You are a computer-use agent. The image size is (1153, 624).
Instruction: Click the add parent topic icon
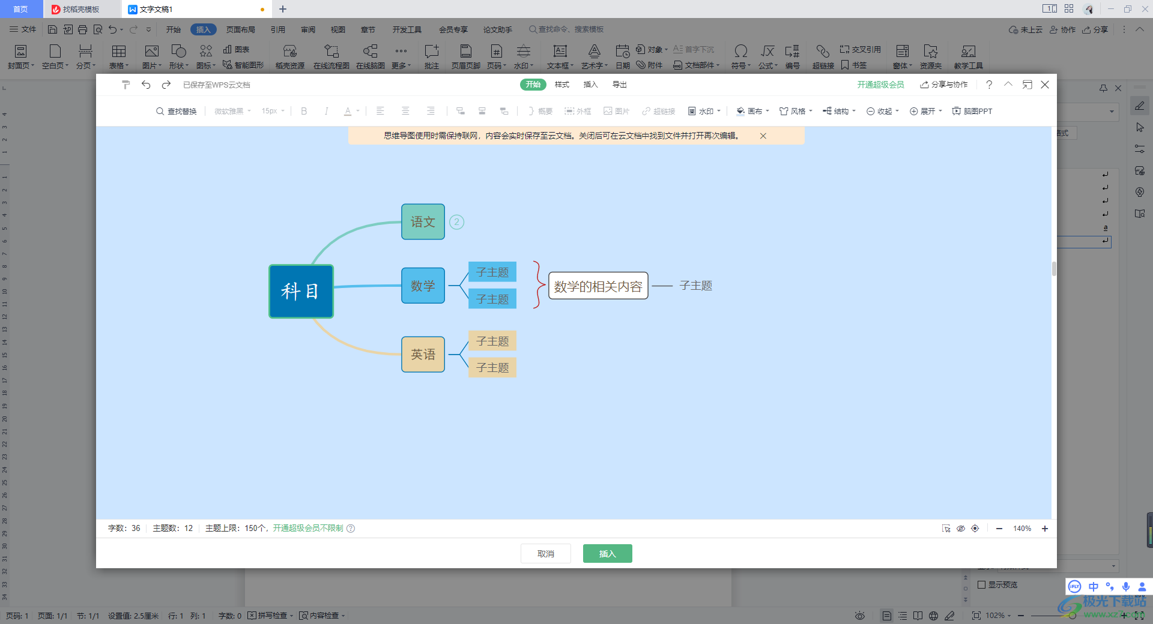504,111
